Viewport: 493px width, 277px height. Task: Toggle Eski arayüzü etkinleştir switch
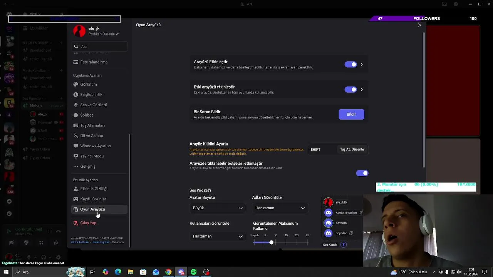pos(351,89)
